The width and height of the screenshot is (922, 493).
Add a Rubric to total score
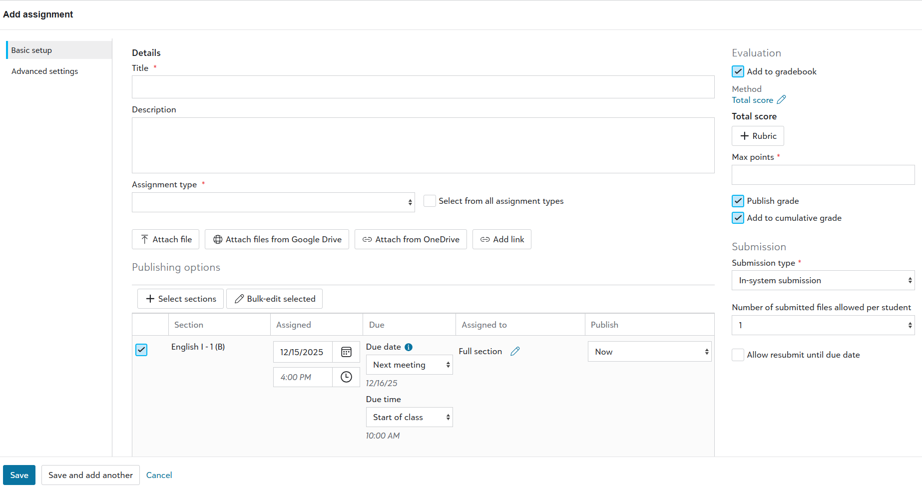tap(758, 136)
